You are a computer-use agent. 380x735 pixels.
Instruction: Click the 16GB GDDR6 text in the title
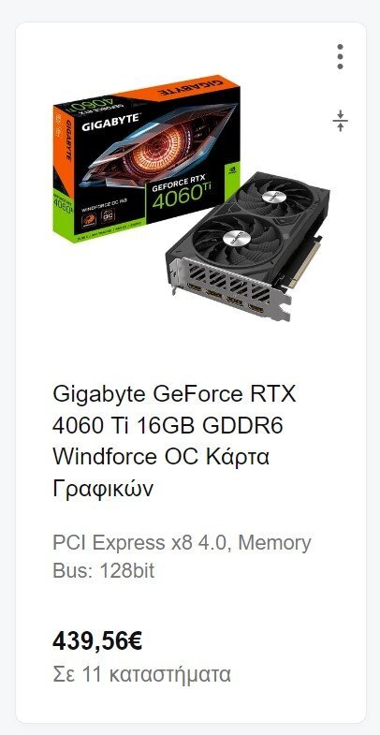(x=210, y=426)
